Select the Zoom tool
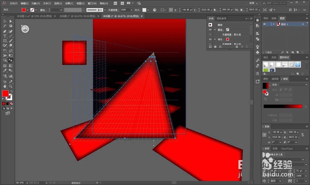This screenshot has width=310, height=185. pos(11,86)
